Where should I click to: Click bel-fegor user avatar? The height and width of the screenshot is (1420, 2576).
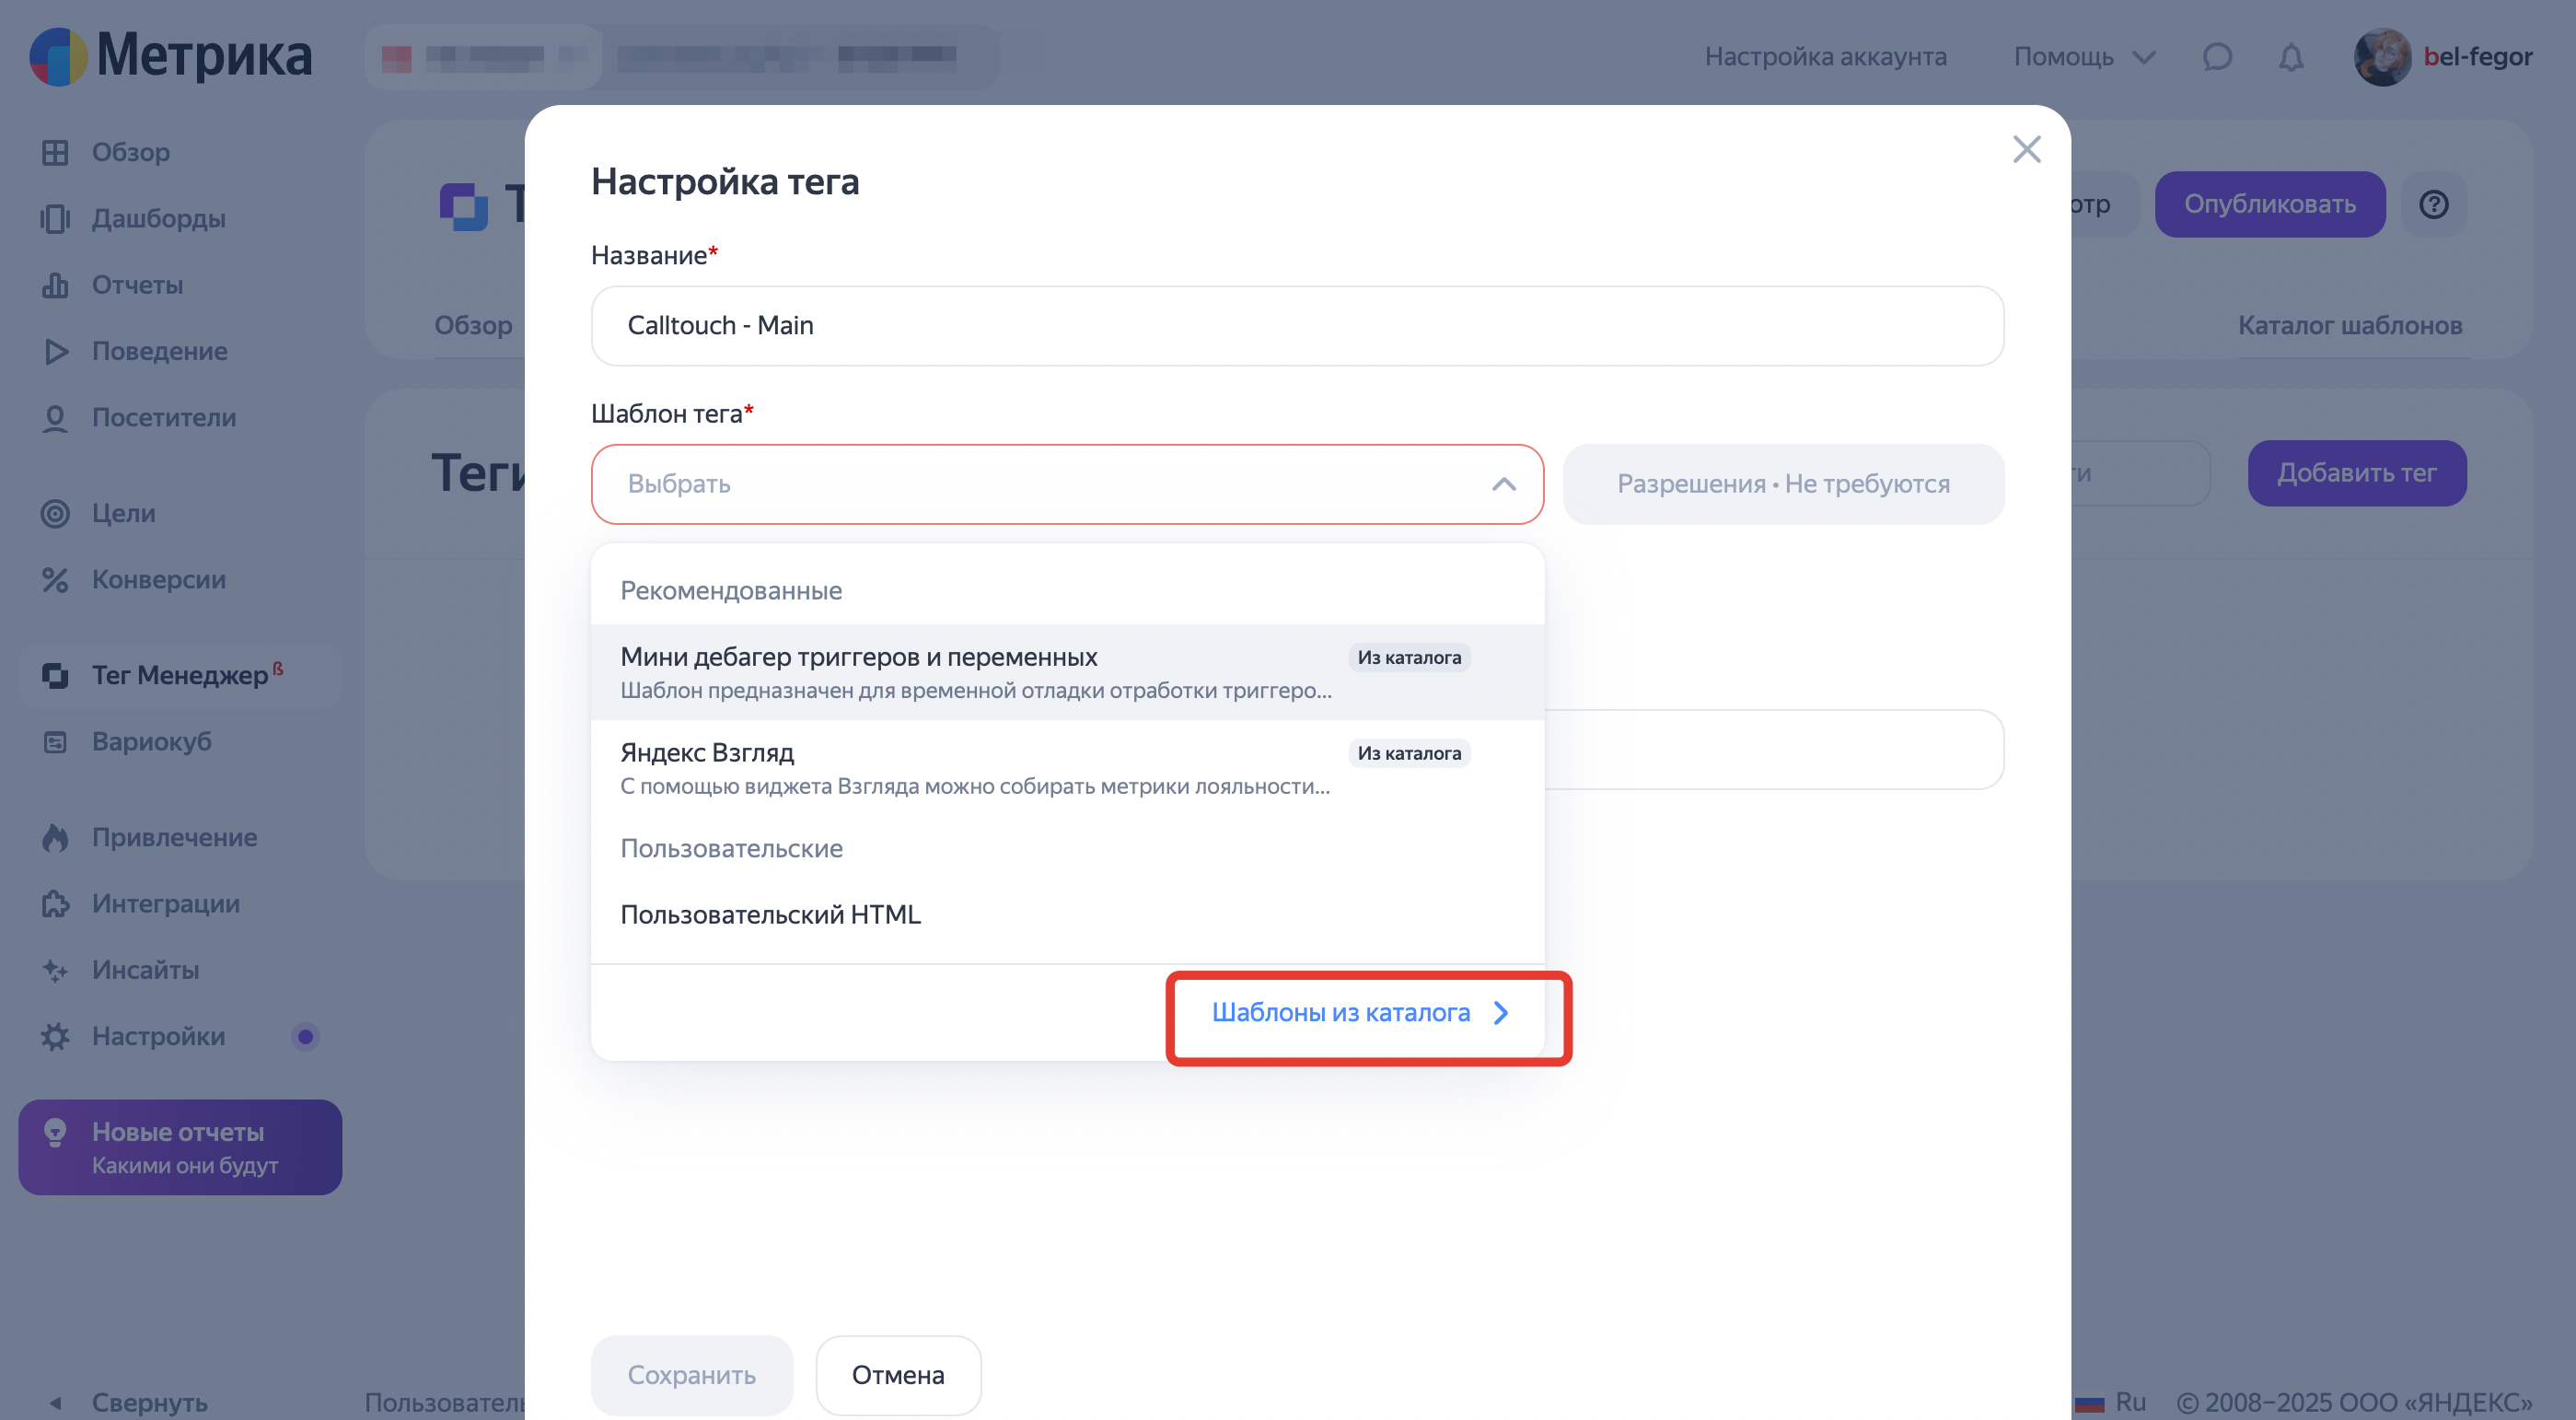[2382, 57]
